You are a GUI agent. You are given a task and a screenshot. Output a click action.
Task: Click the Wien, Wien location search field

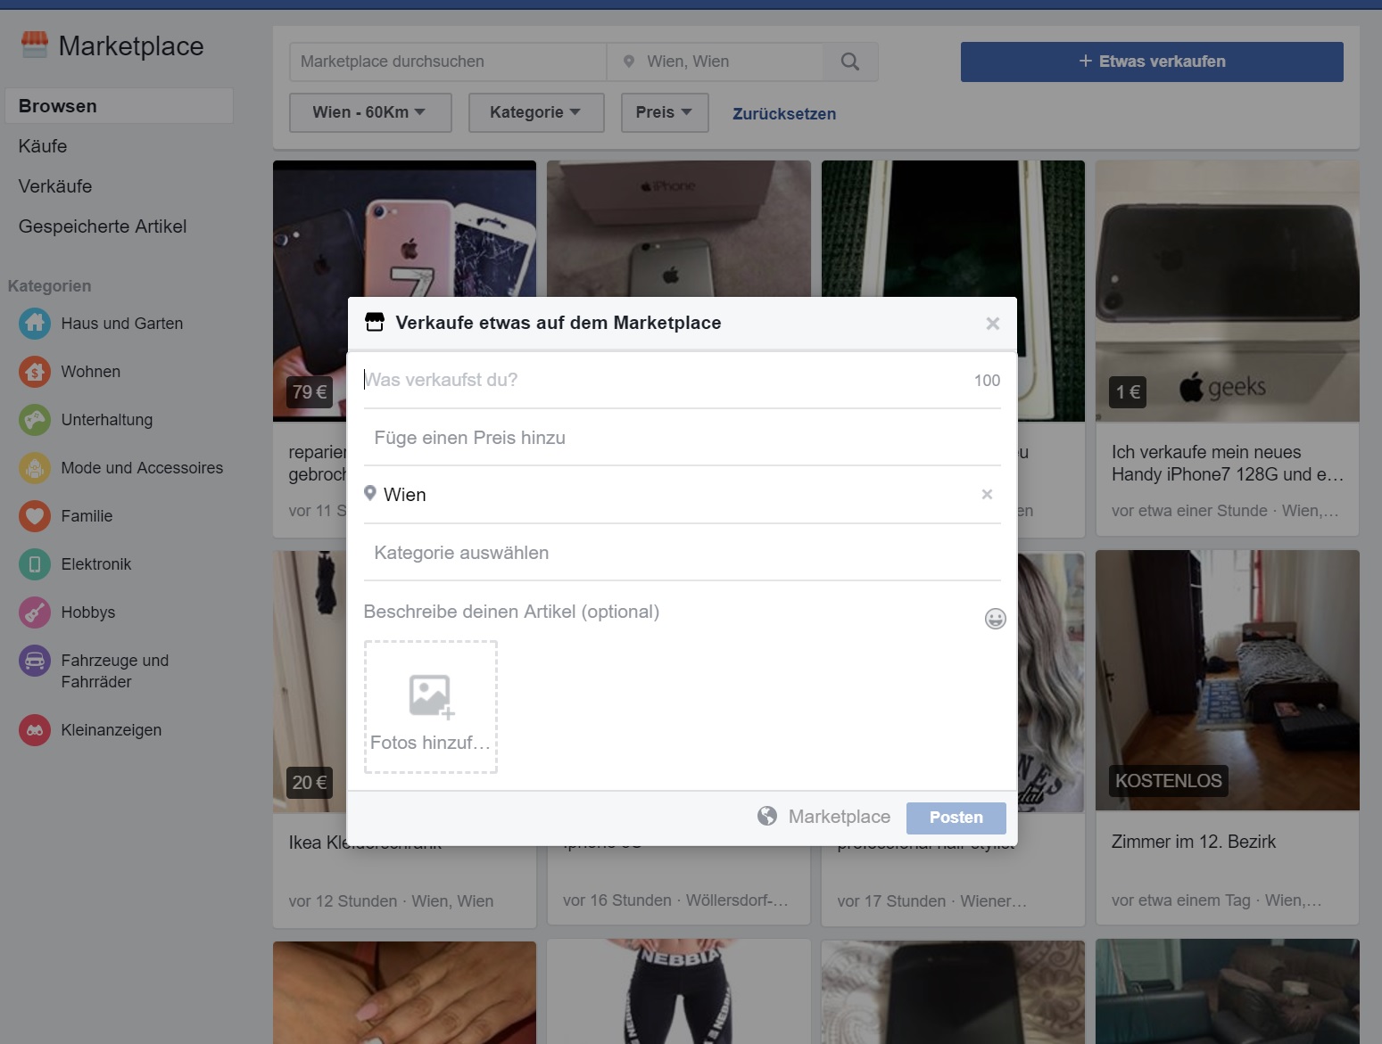coord(716,62)
